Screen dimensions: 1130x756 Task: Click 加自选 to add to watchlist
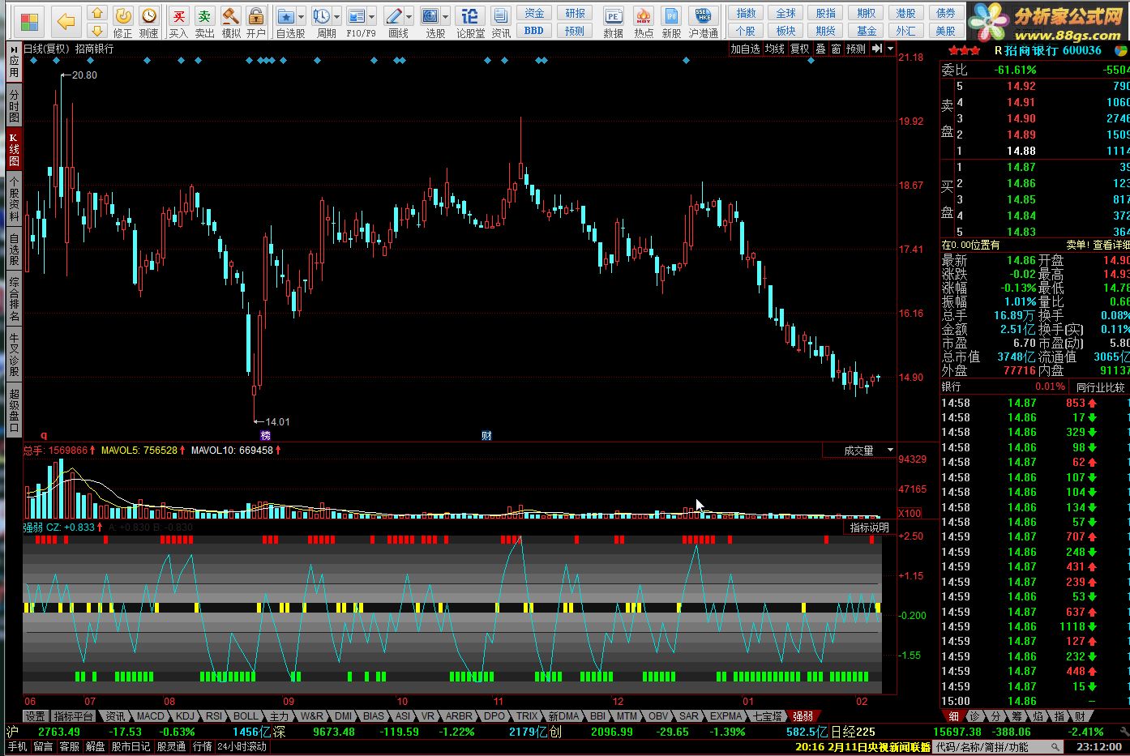(746, 49)
